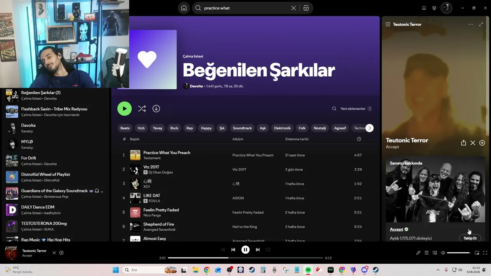Add Teutonic Terror with the side panel plus icon
The image size is (491, 276).
482,143
